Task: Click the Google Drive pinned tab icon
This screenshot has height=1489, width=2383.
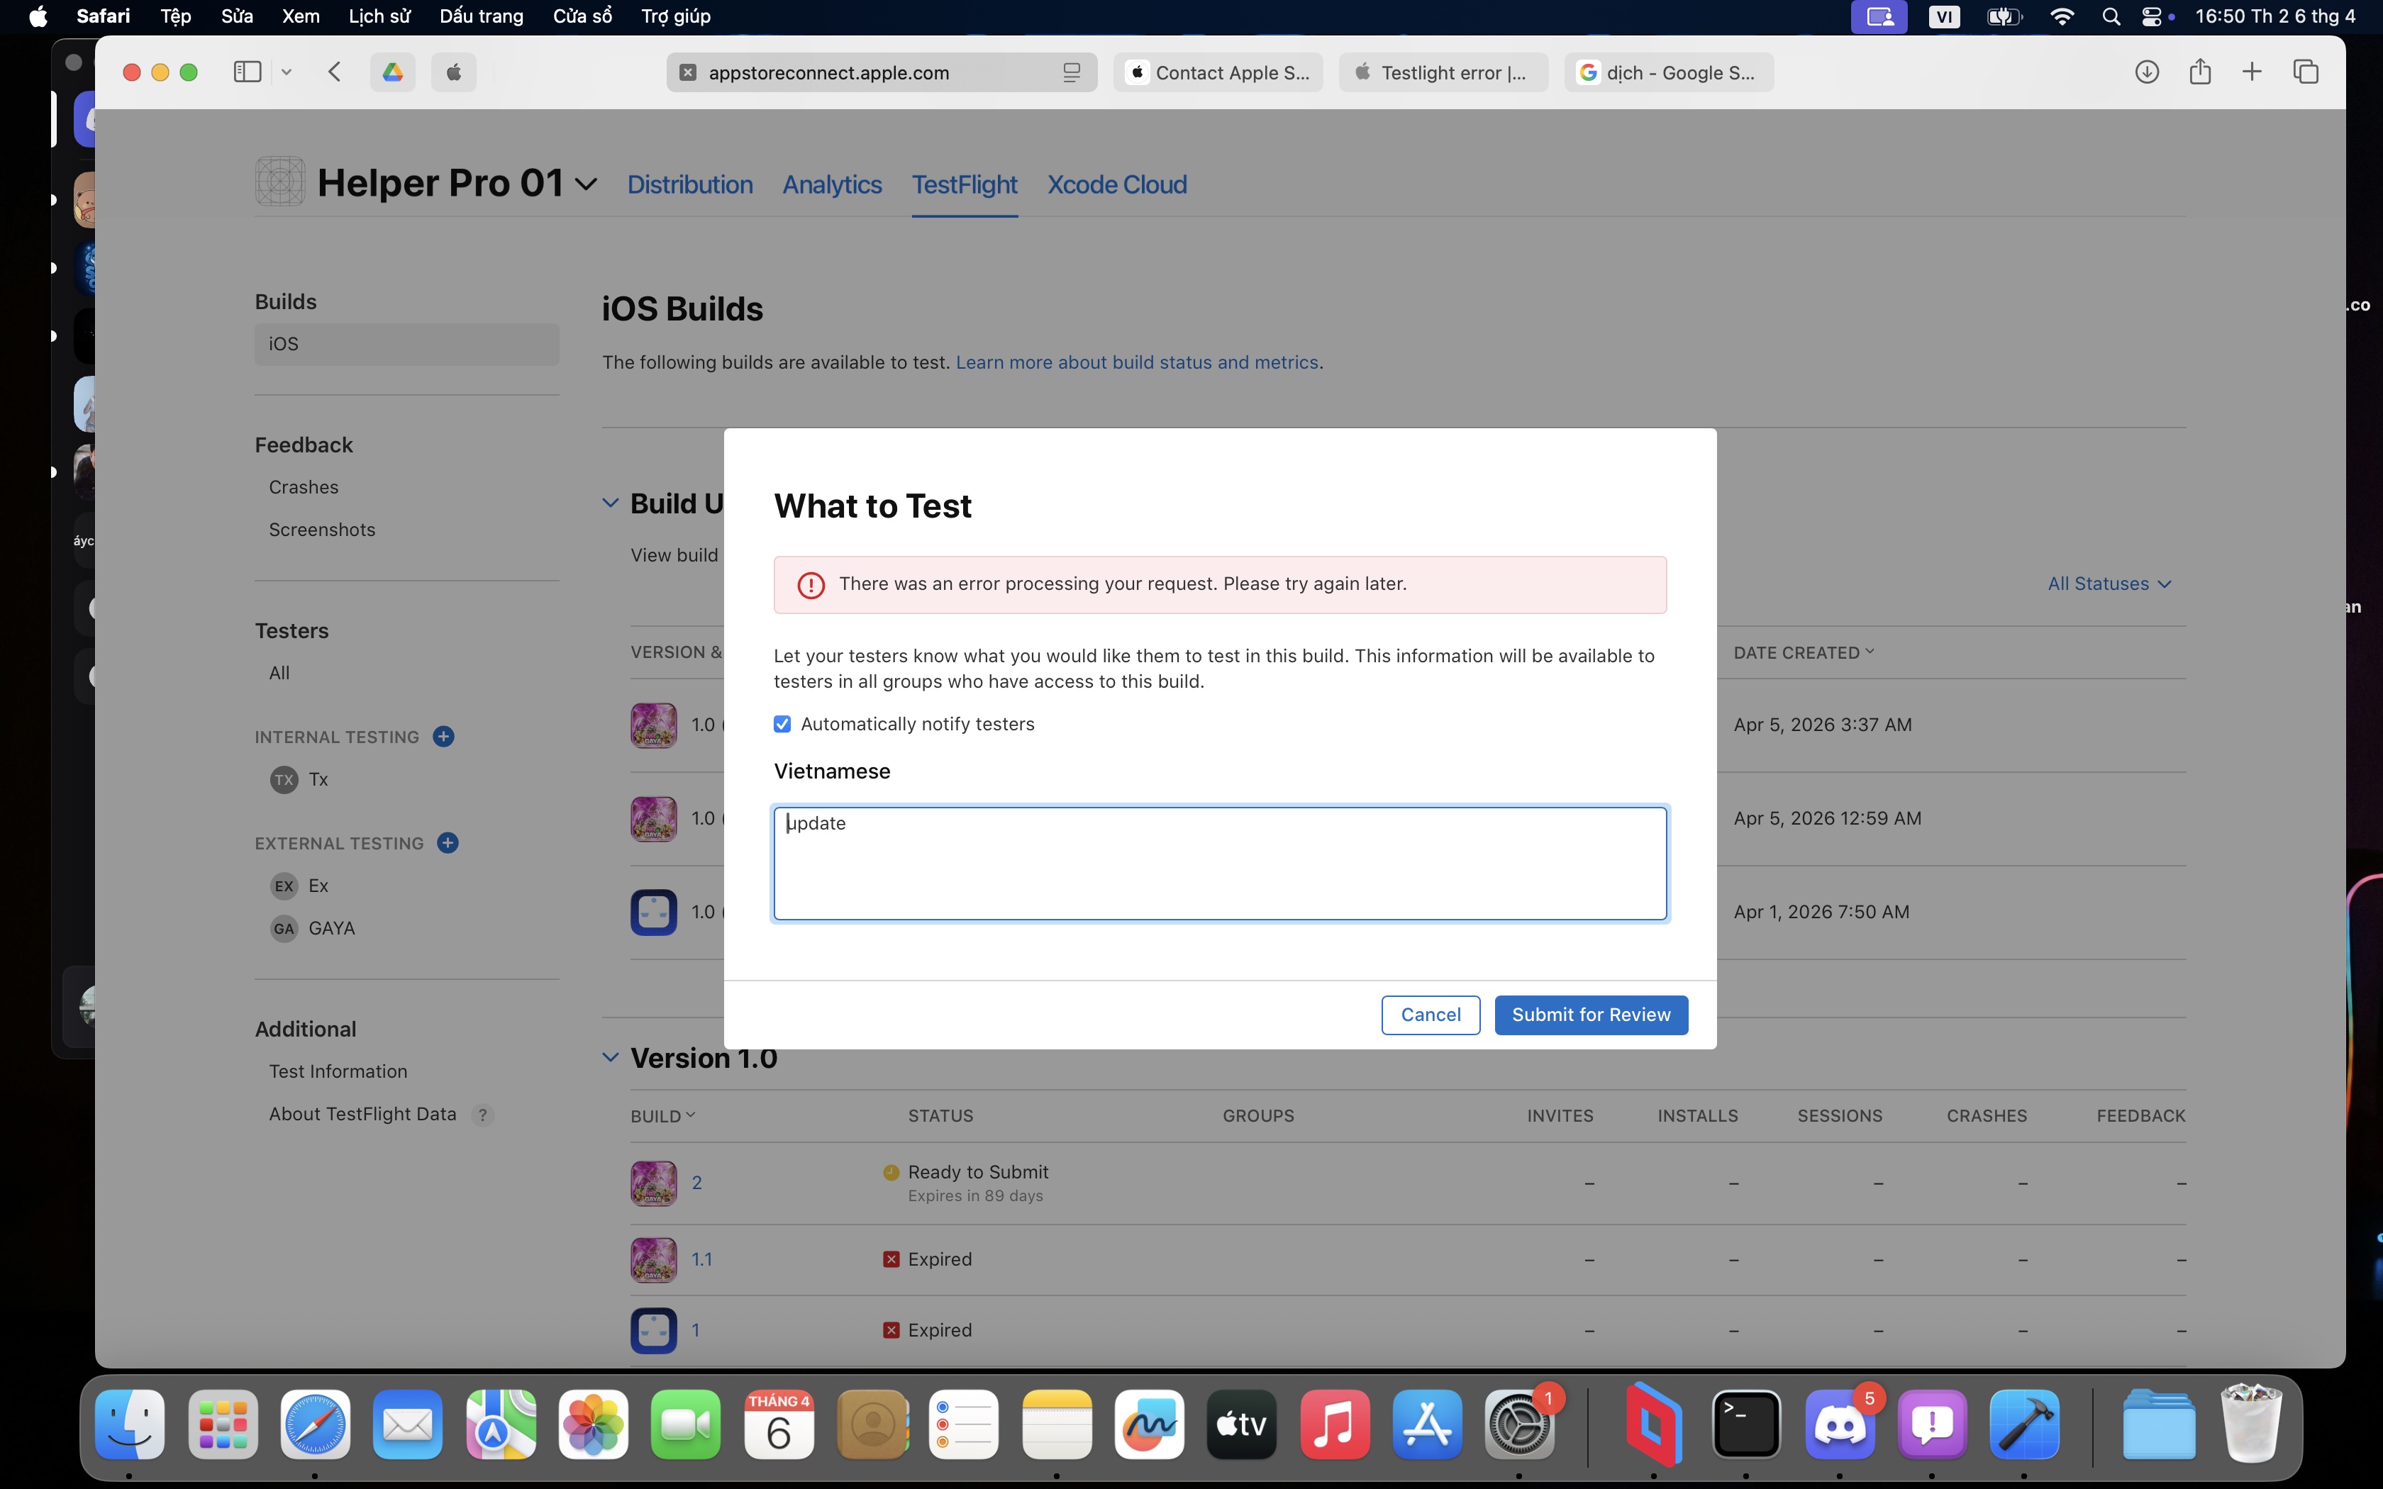Action: (x=393, y=72)
